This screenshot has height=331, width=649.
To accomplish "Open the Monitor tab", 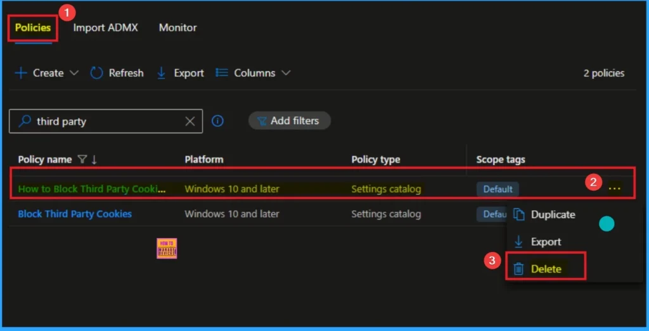I will pos(178,28).
